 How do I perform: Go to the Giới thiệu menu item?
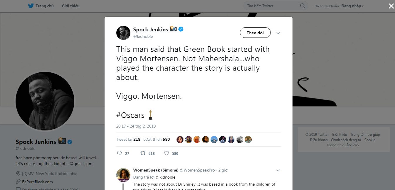70,6
